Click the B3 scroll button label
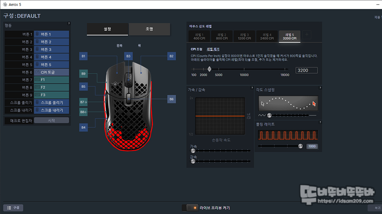The width and height of the screenshot is (382, 214). [128, 56]
